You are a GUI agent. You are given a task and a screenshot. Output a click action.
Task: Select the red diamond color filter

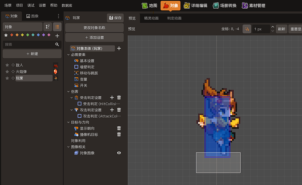[x=12, y=35]
